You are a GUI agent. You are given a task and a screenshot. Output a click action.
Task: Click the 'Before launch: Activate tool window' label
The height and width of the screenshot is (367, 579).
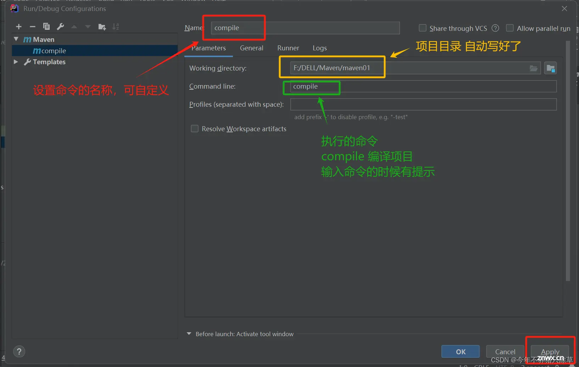coord(245,334)
